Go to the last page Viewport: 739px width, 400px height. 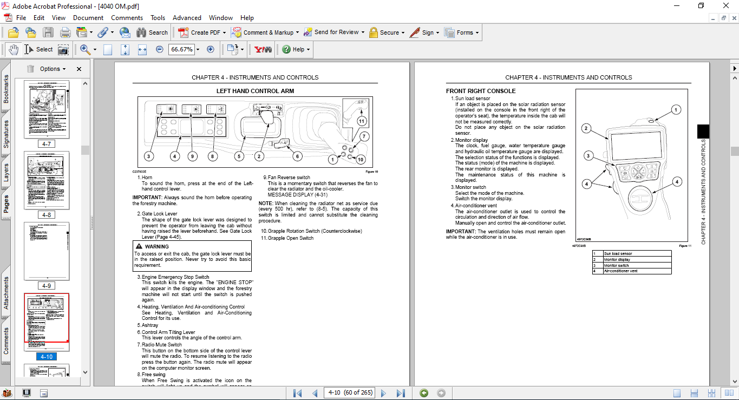click(401, 393)
